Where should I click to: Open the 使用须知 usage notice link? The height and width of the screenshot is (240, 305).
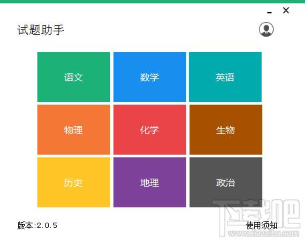pyautogui.click(x=262, y=225)
